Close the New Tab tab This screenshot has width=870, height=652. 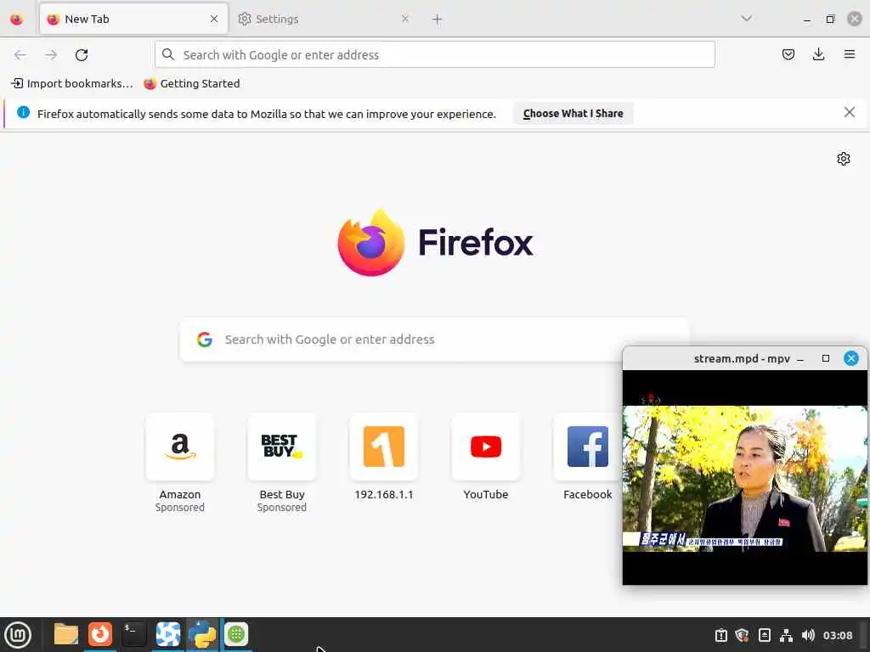[x=214, y=20]
